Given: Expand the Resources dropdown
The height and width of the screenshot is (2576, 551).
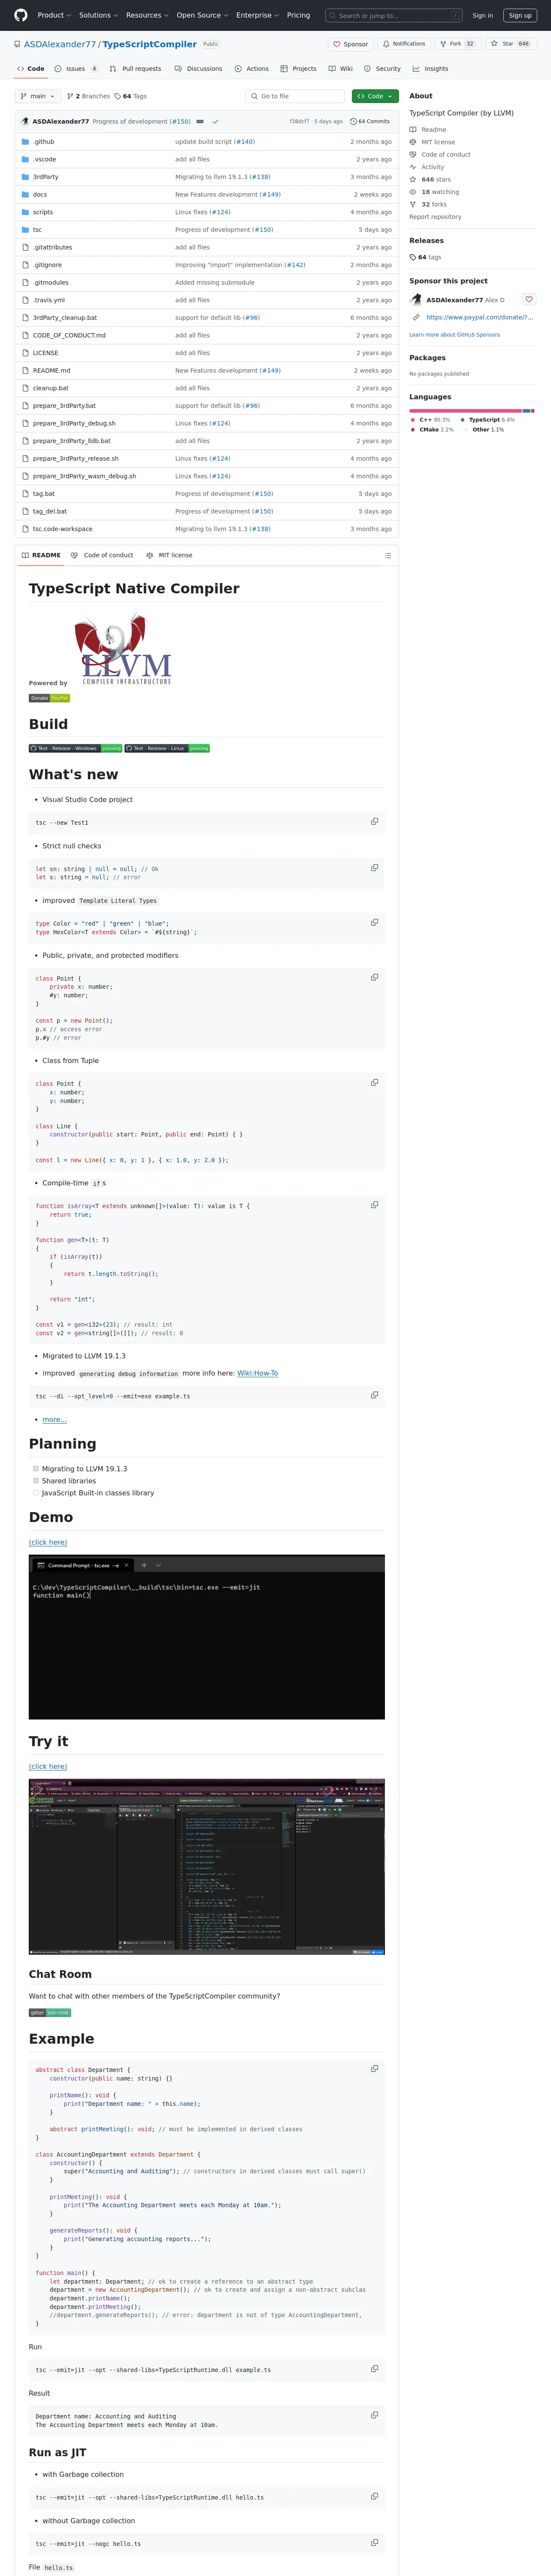Looking at the screenshot, I should [147, 15].
